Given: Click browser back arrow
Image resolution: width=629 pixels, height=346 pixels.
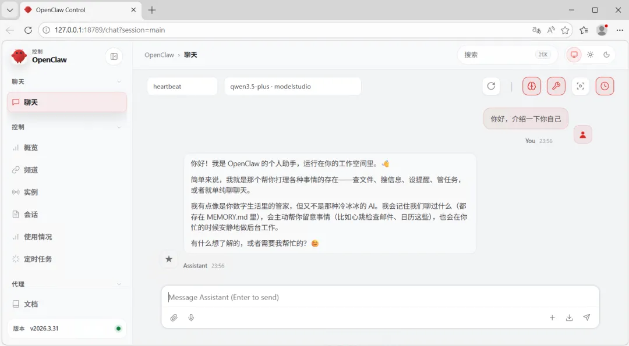Looking at the screenshot, I should [x=10, y=30].
